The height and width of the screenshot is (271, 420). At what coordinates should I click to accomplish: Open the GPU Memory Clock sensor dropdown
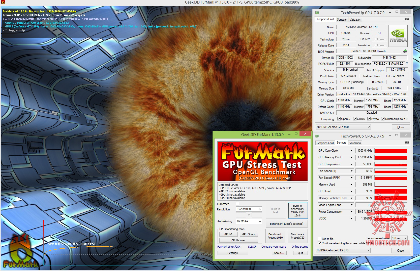pos(351,157)
